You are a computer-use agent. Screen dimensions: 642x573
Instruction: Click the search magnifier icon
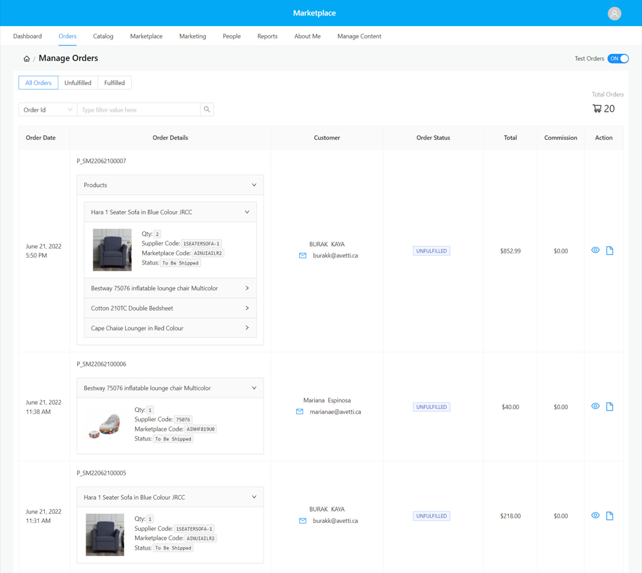tap(207, 110)
